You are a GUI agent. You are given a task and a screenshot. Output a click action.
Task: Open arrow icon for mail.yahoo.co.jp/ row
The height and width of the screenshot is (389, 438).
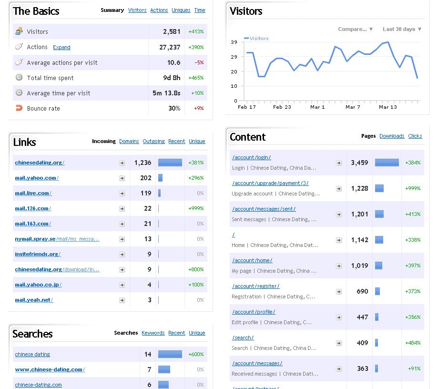pyautogui.click(x=122, y=285)
